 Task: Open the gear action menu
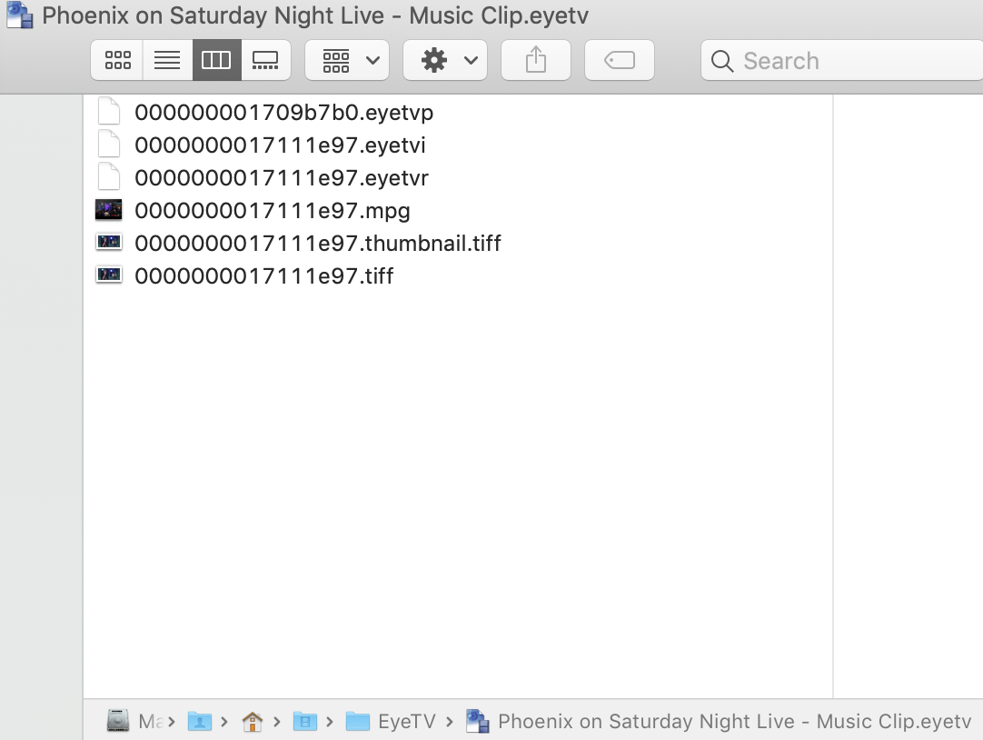[x=445, y=60]
